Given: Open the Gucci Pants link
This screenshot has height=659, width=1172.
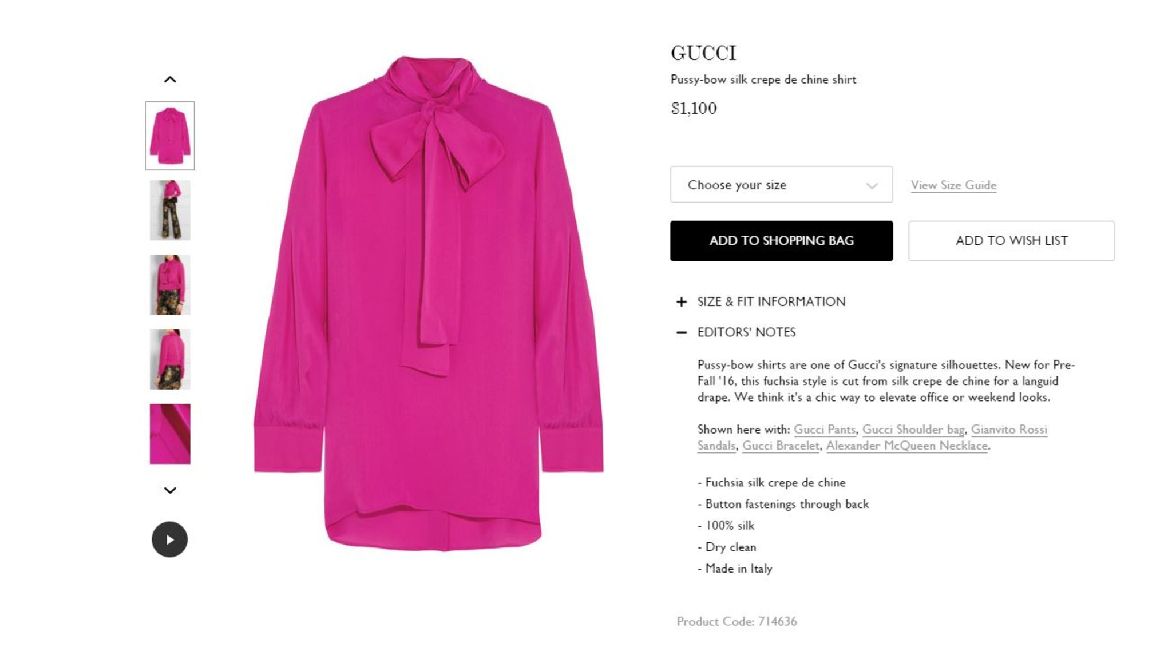Looking at the screenshot, I should coord(825,430).
